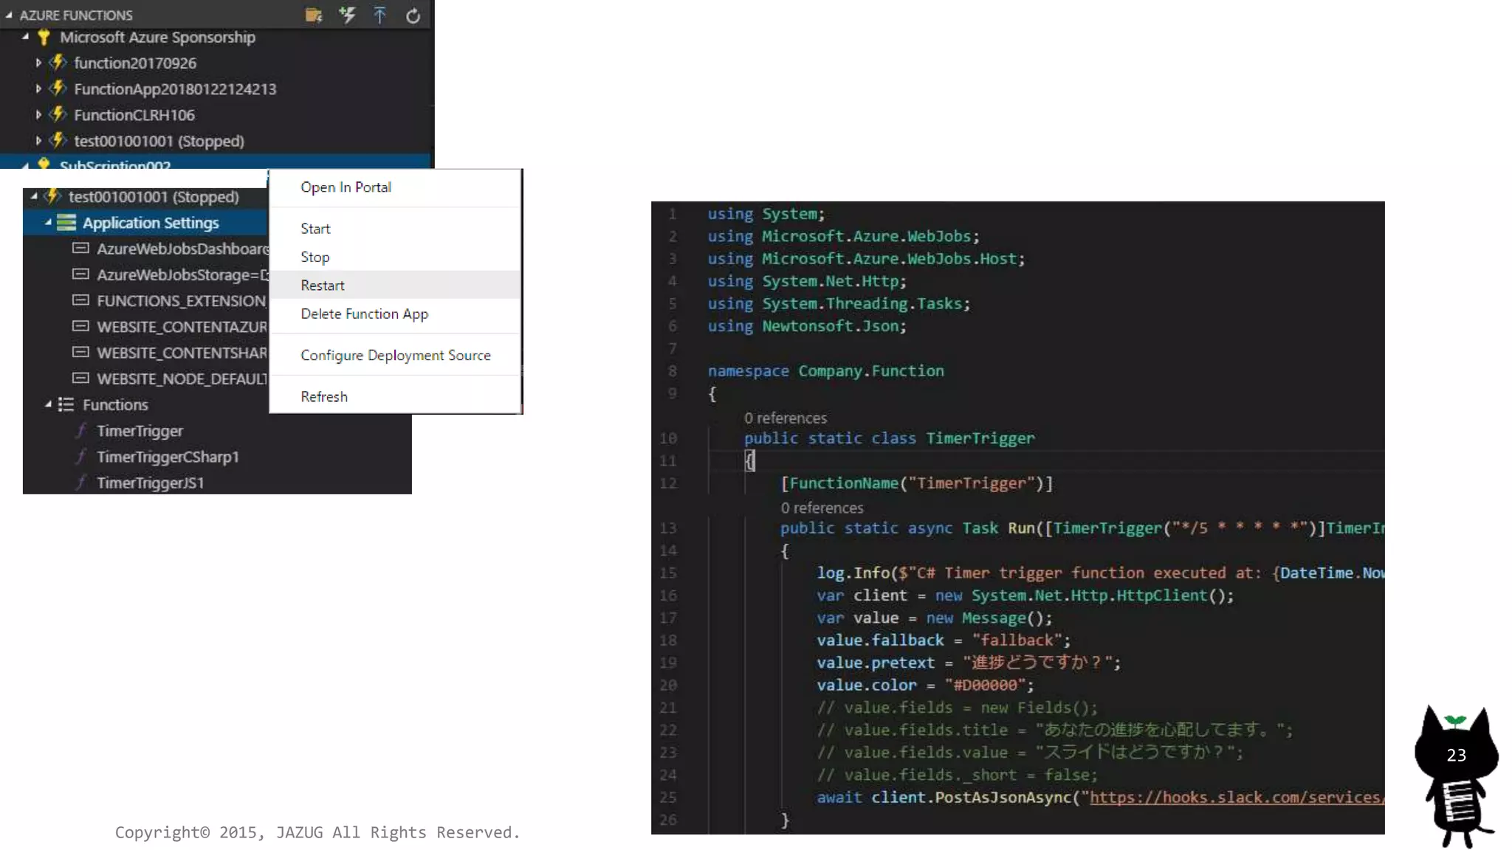Choose Restart from the context menu
This screenshot has height=850, width=1512.
tap(322, 285)
